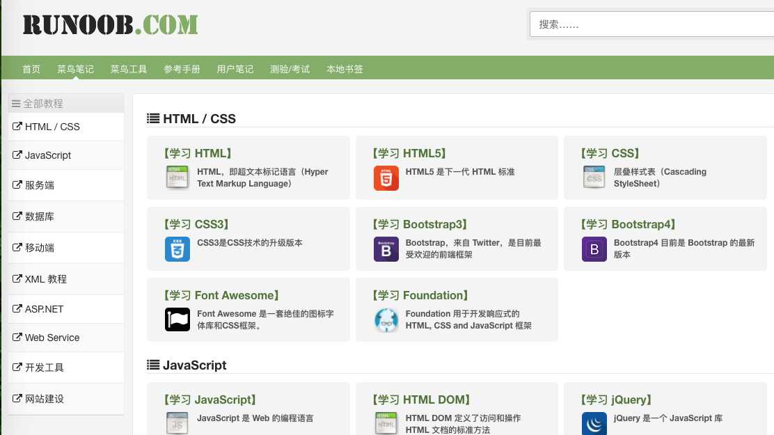Click the external-link icon next to 服务端
Viewport: 774px width, 435px height.
point(17,184)
